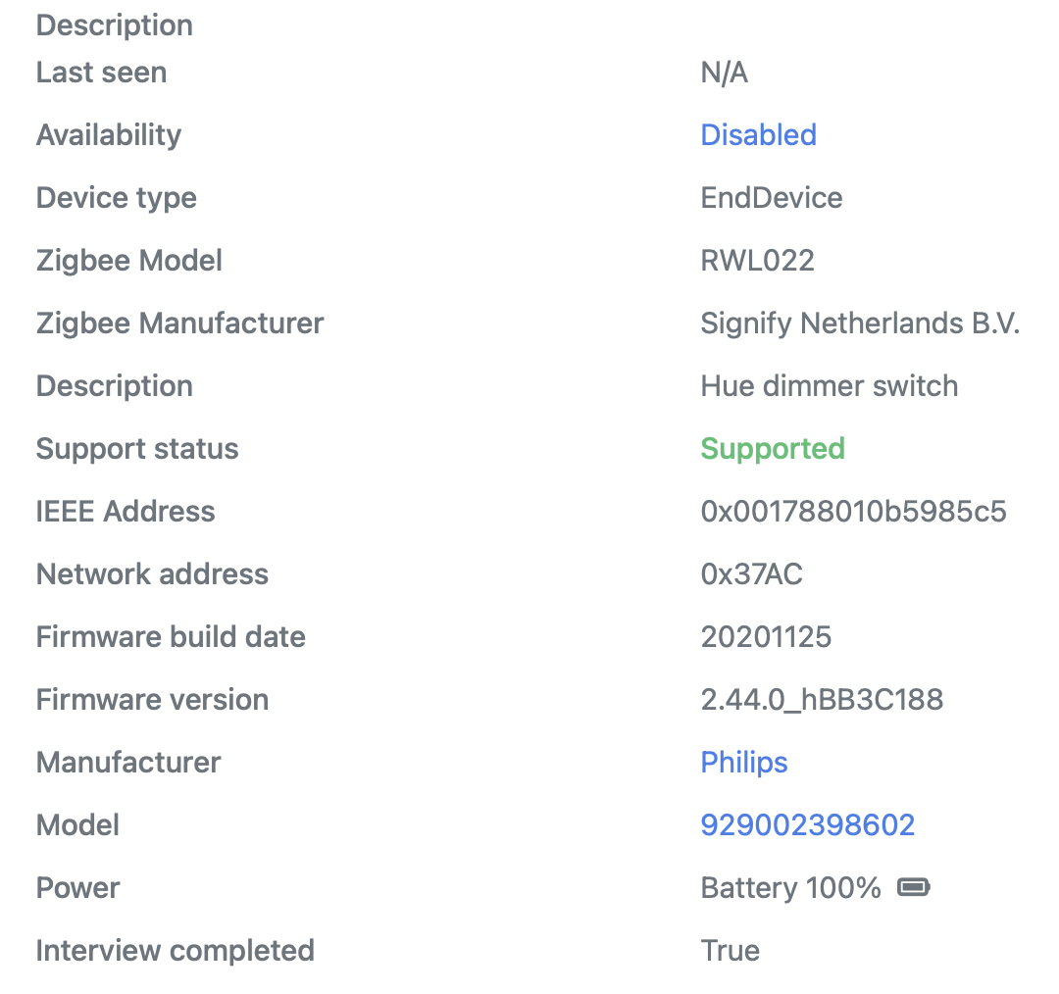Click the Supported status label

click(773, 448)
